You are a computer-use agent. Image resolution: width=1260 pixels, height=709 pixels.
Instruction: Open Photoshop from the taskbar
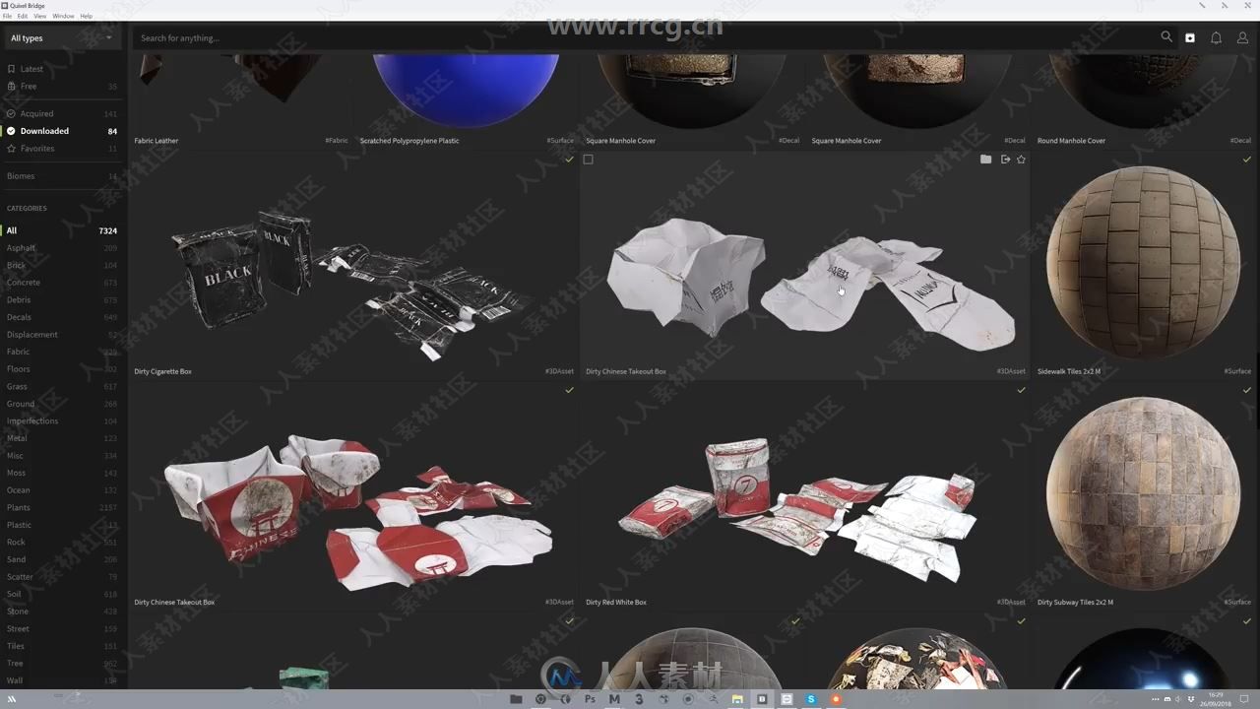click(590, 699)
